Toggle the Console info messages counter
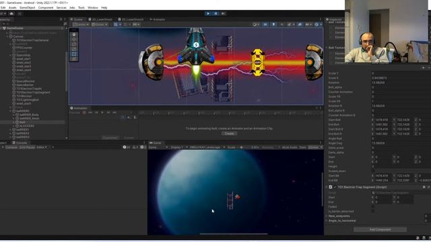Screen dimensions: 431x242 pyautogui.click(x=127, y=147)
